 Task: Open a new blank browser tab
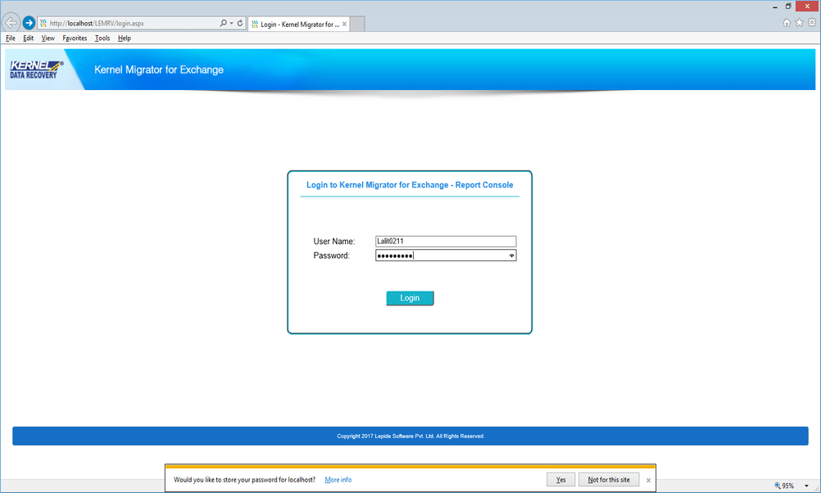click(357, 24)
